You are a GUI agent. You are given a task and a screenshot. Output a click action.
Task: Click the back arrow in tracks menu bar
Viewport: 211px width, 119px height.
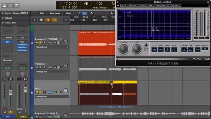click(34, 13)
